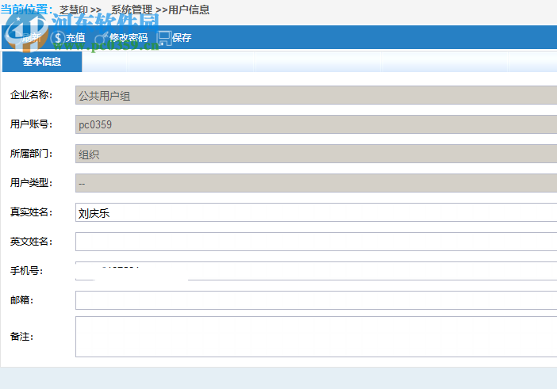This screenshot has width=557, height=389.
Task: Click the 备注 label
Action: tap(21, 337)
